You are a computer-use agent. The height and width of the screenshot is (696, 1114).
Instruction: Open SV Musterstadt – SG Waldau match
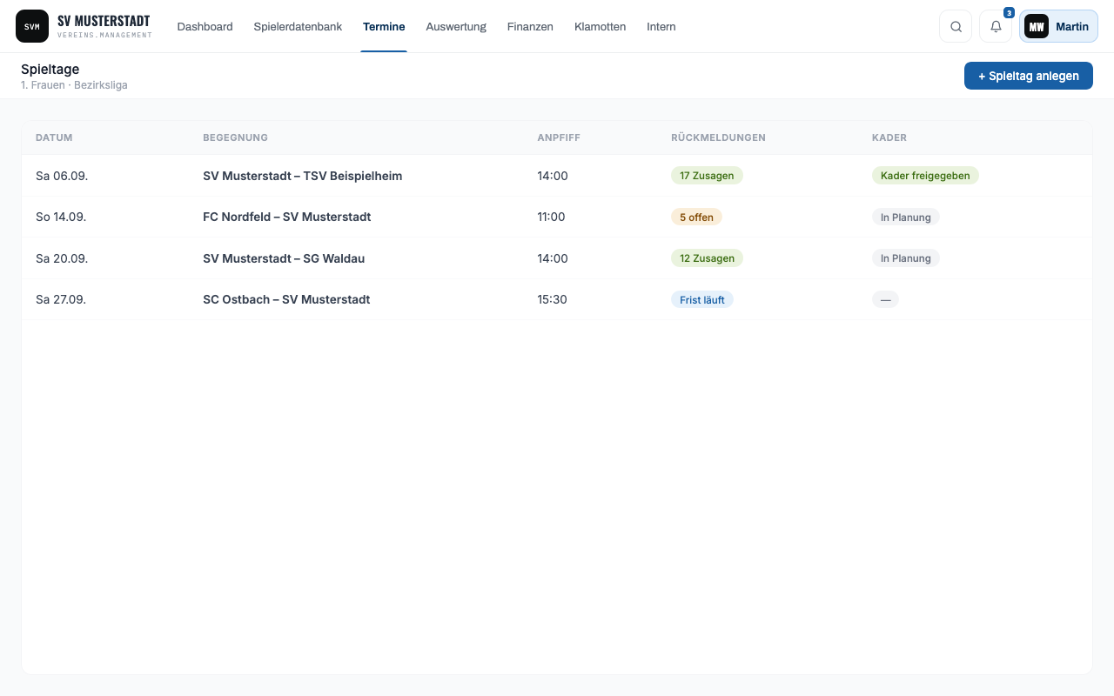tap(284, 258)
